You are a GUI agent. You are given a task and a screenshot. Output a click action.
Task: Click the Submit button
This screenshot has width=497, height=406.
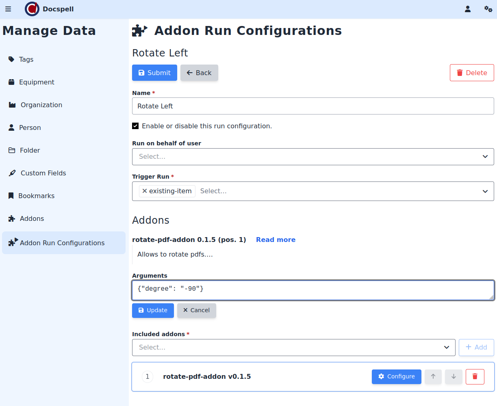154,73
